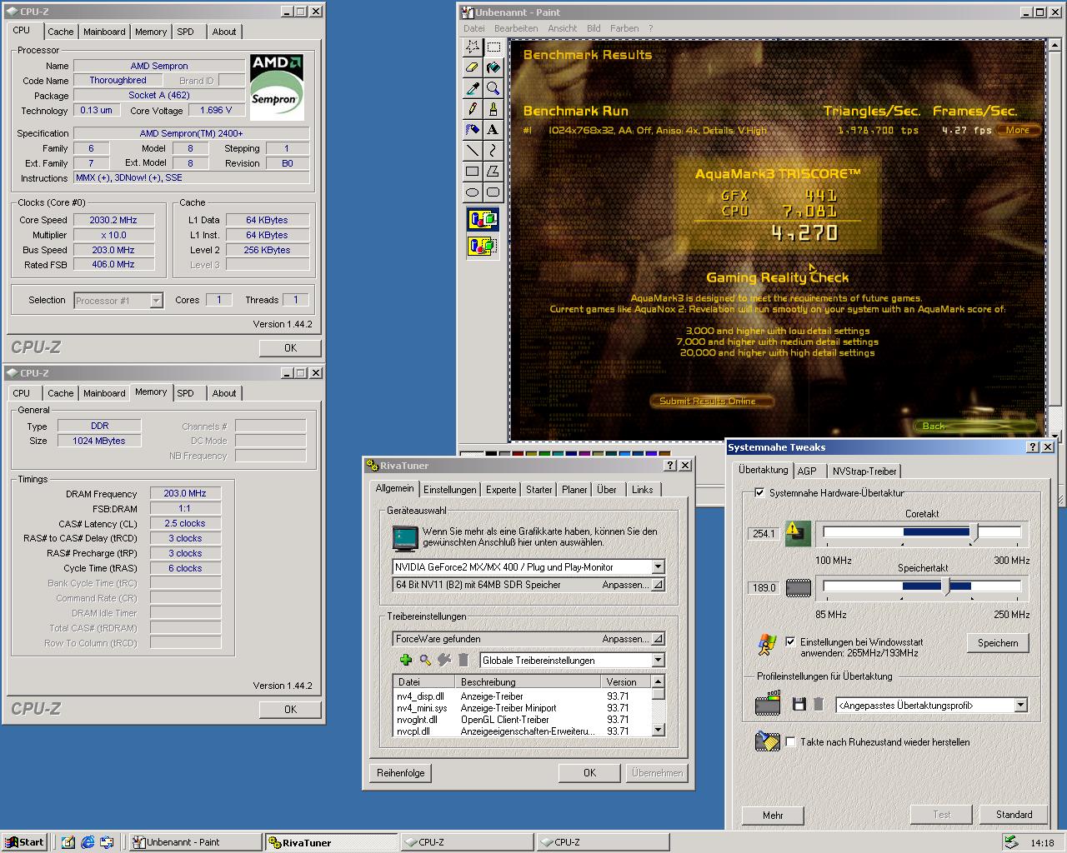
Task: Expand the Globale Treibereinstellungen dropdown
Action: coord(658,661)
